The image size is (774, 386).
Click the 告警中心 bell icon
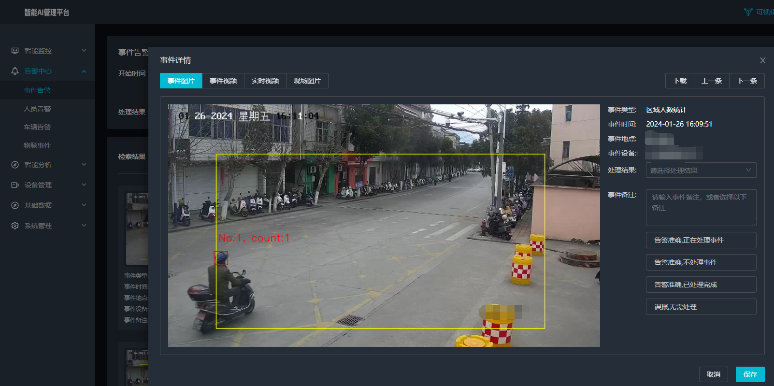coord(15,71)
